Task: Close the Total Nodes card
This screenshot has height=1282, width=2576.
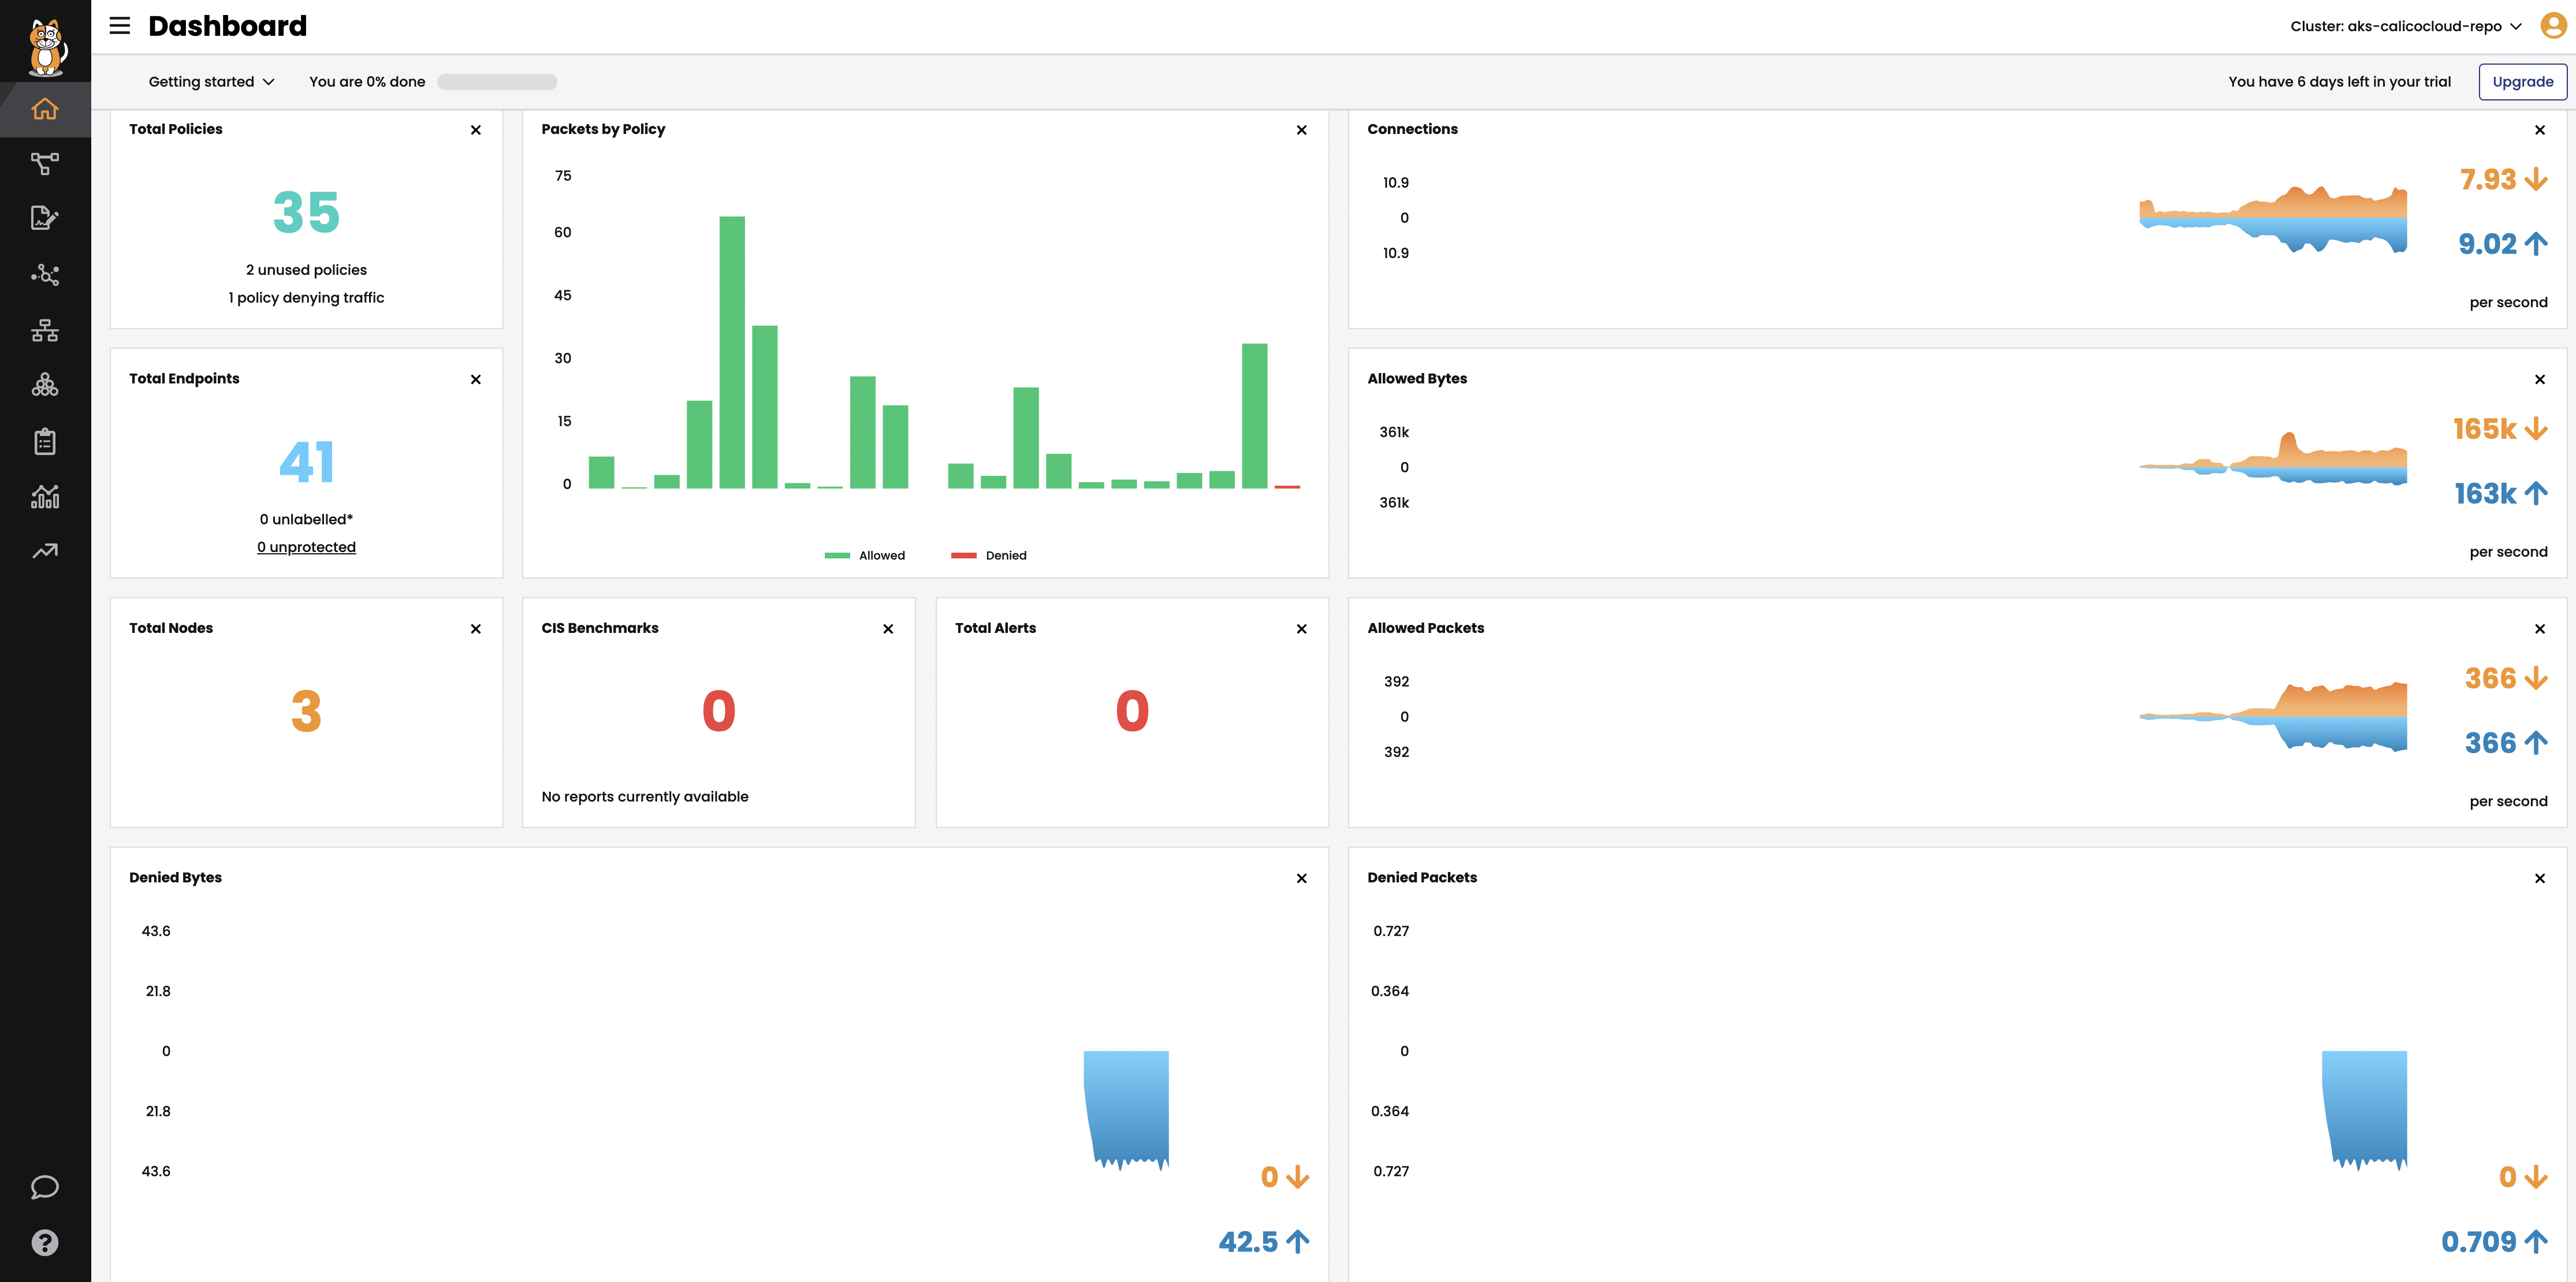Action: click(476, 629)
